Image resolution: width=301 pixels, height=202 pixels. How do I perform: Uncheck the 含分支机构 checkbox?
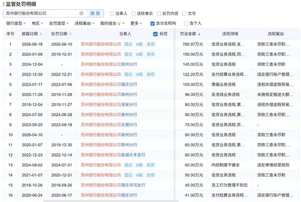click(x=152, y=24)
